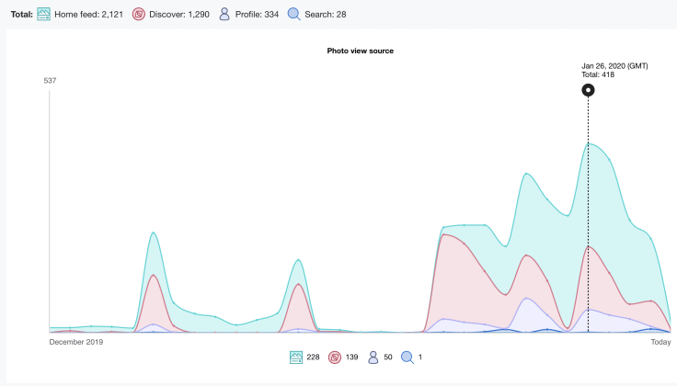Click the 537 y-axis maximum label

click(x=50, y=81)
